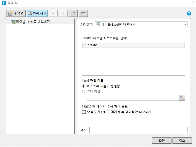Click the formula picker icon beside file name field
Image resolution: width=196 pixels, height=147 pixels.
click(x=183, y=98)
